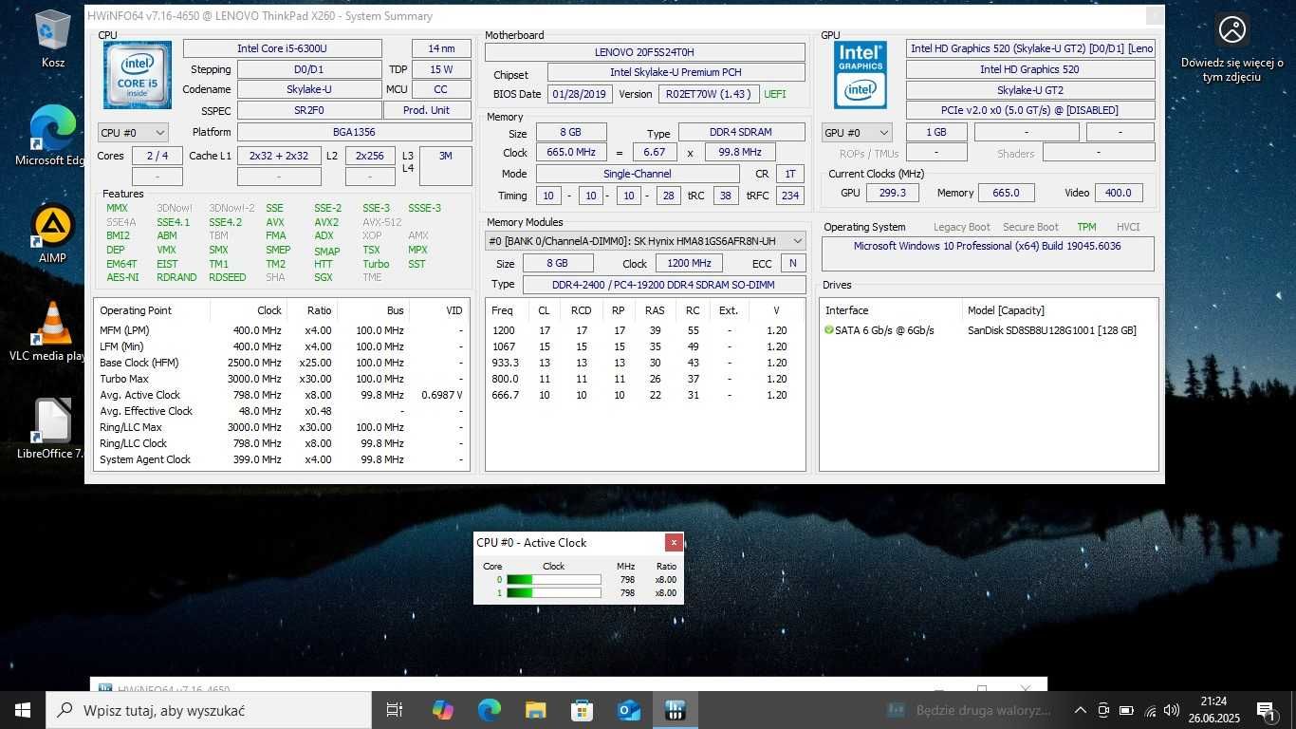The image size is (1296, 729).
Task: Click the battery icon in system tray
Action: [x=1126, y=710]
